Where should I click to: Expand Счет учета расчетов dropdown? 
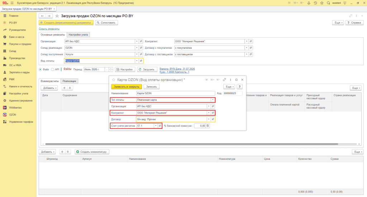(x=156, y=126)
